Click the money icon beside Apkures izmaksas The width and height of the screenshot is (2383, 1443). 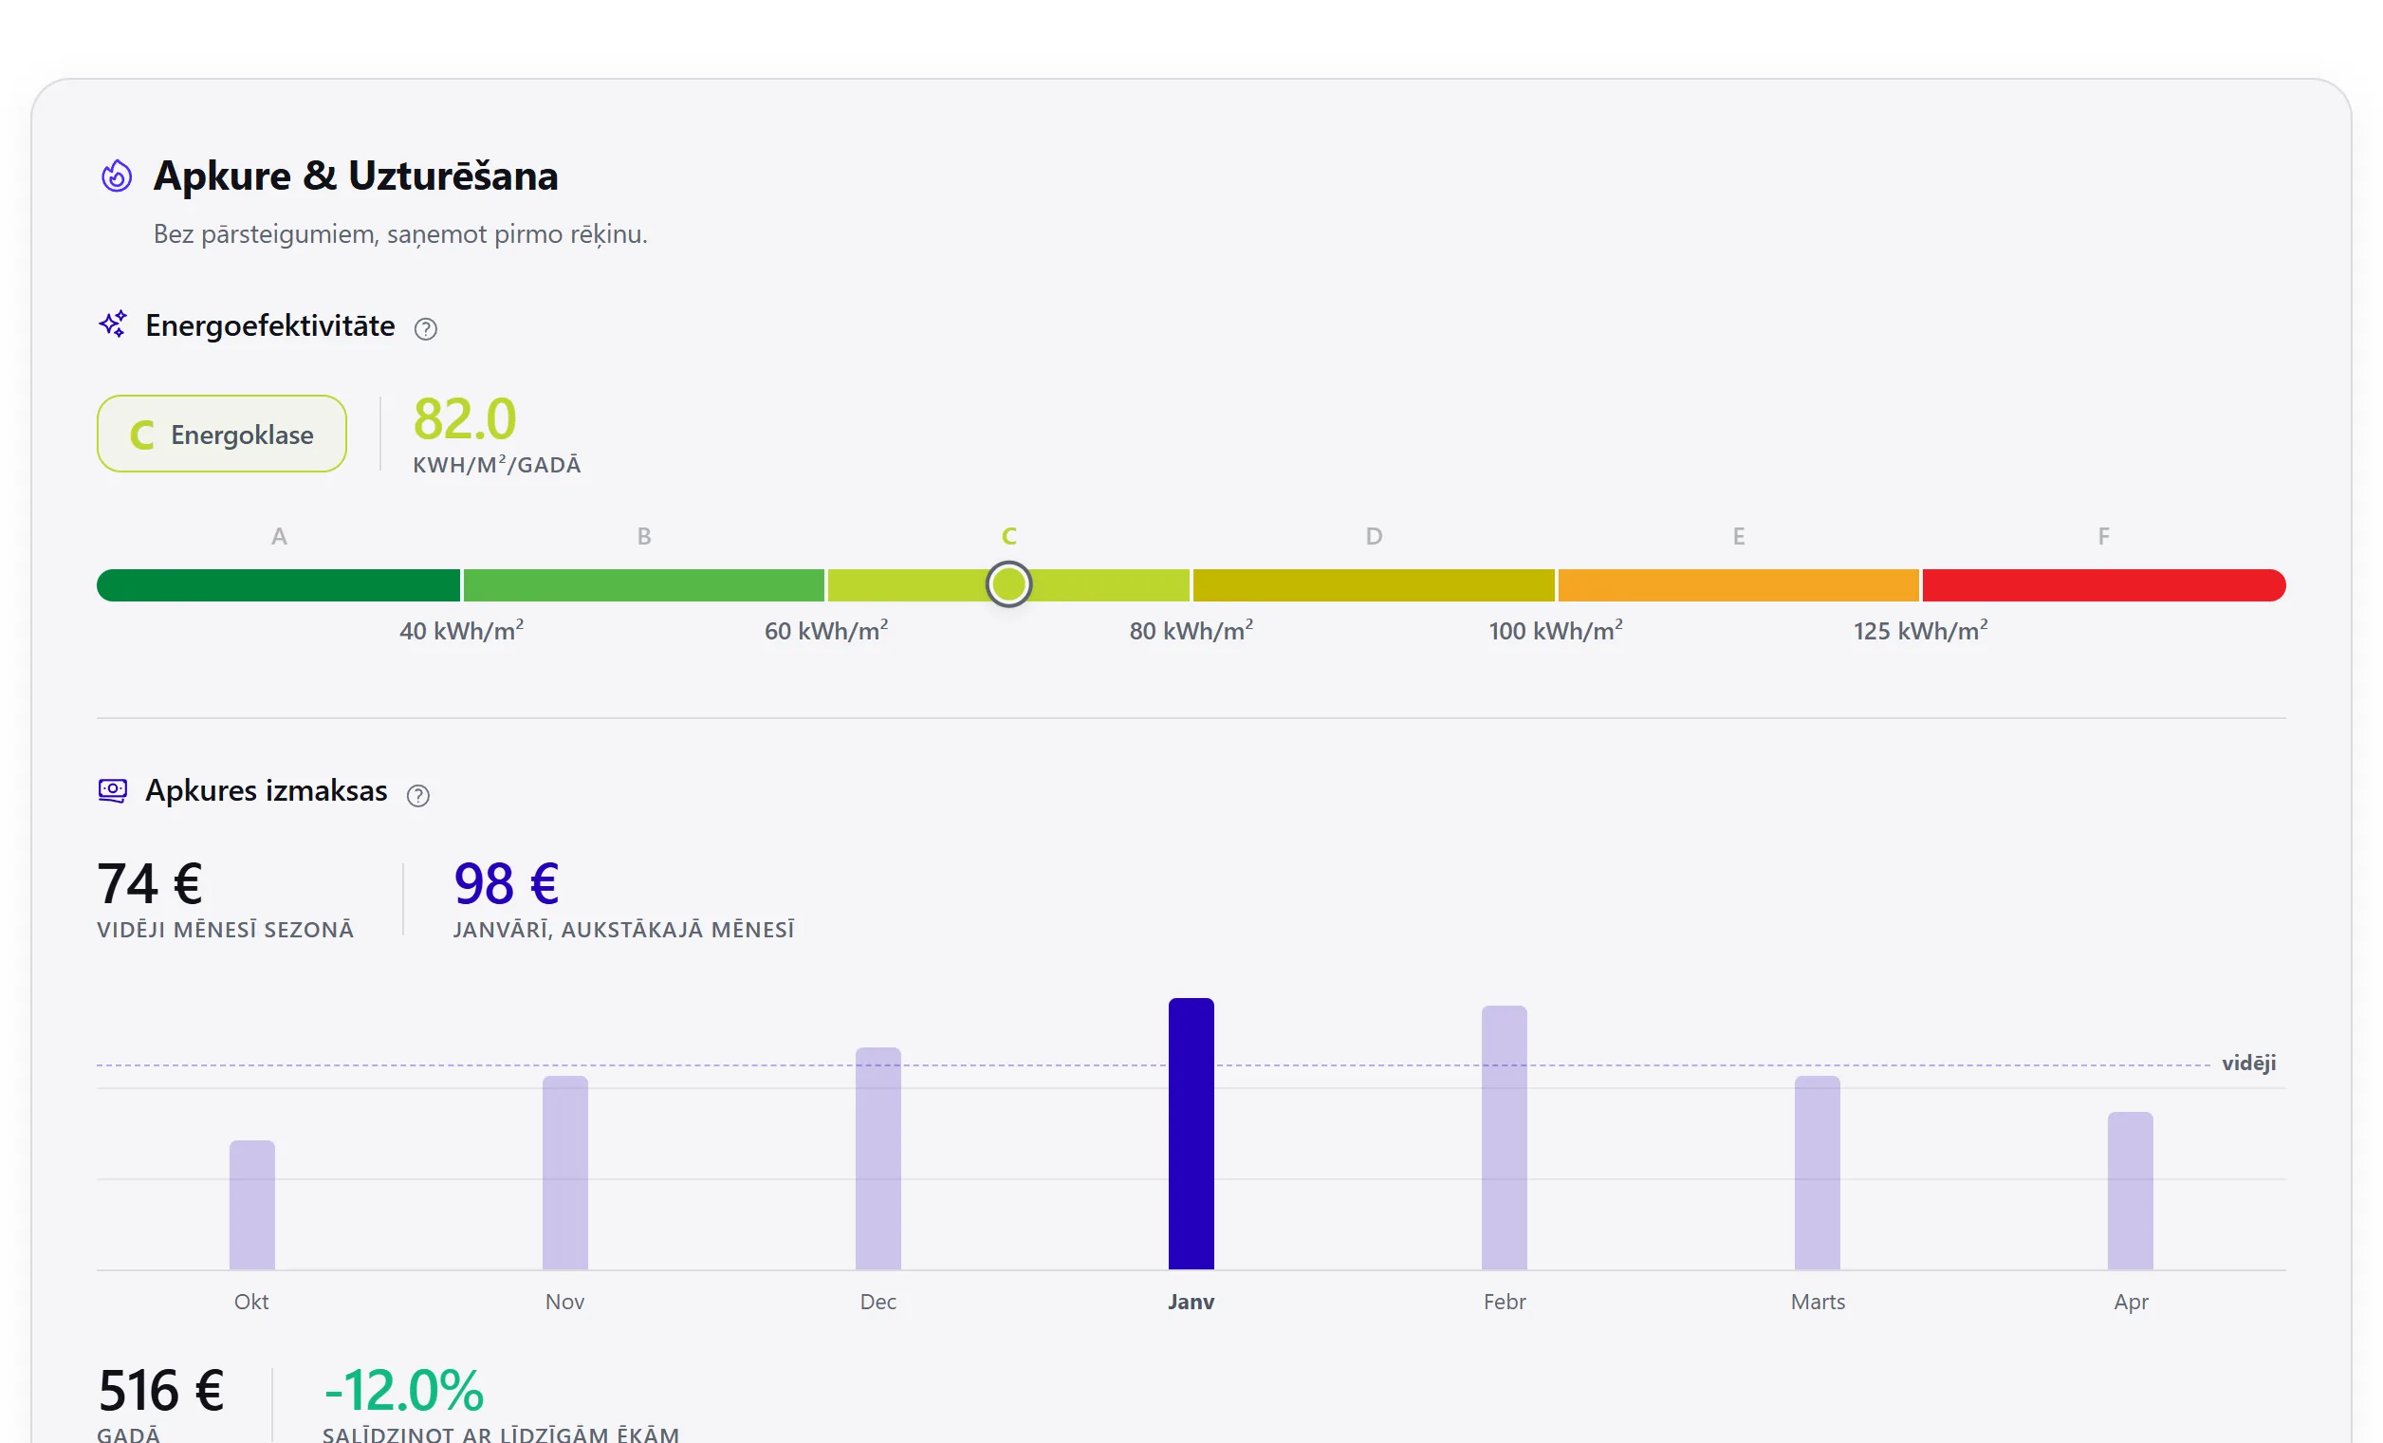[113, 790]
